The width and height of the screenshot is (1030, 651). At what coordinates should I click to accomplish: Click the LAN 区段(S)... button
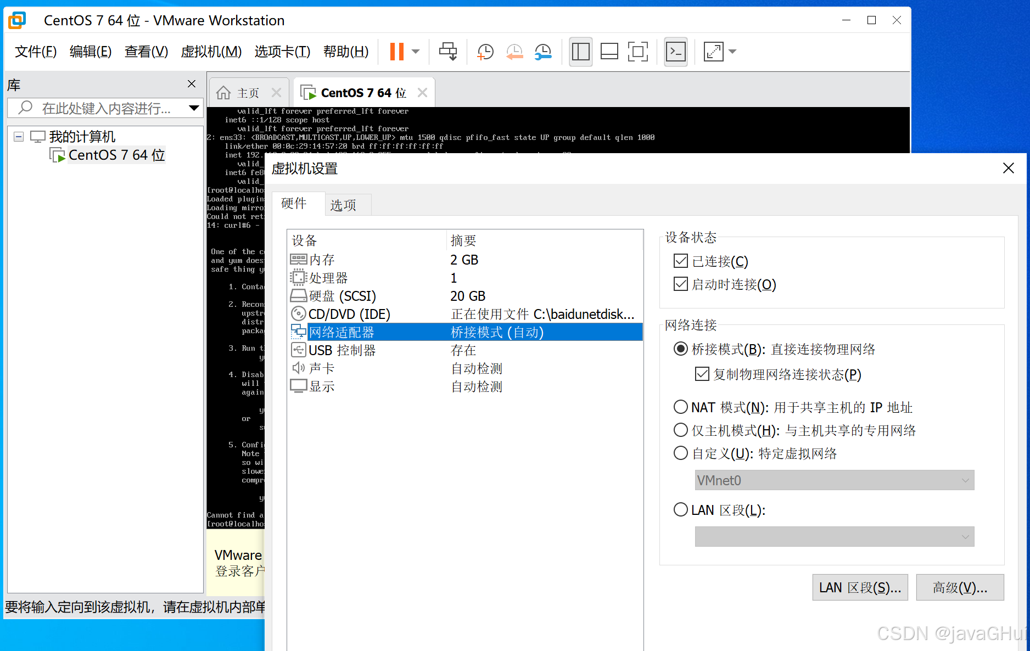point(860,588)
